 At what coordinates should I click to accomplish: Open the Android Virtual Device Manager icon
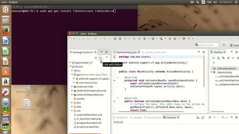point(120,39)
